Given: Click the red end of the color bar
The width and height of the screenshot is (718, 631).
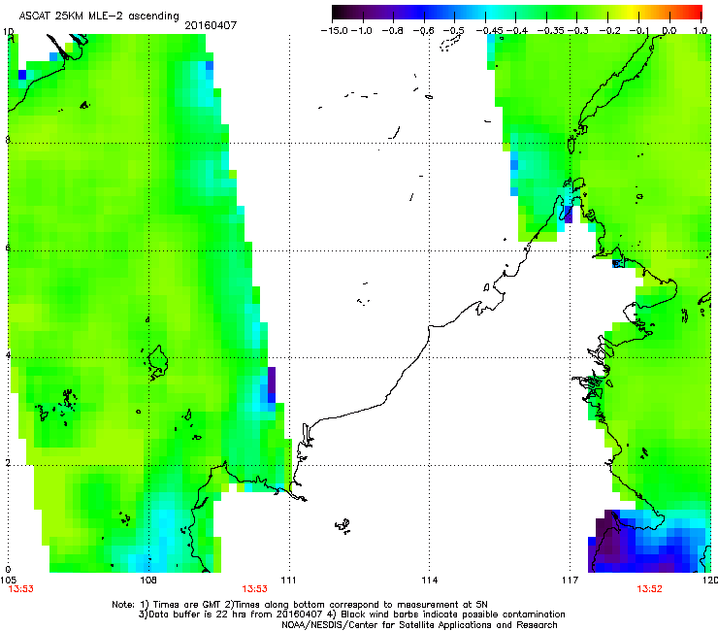Looking at the screenshot, I should [694, 13].
